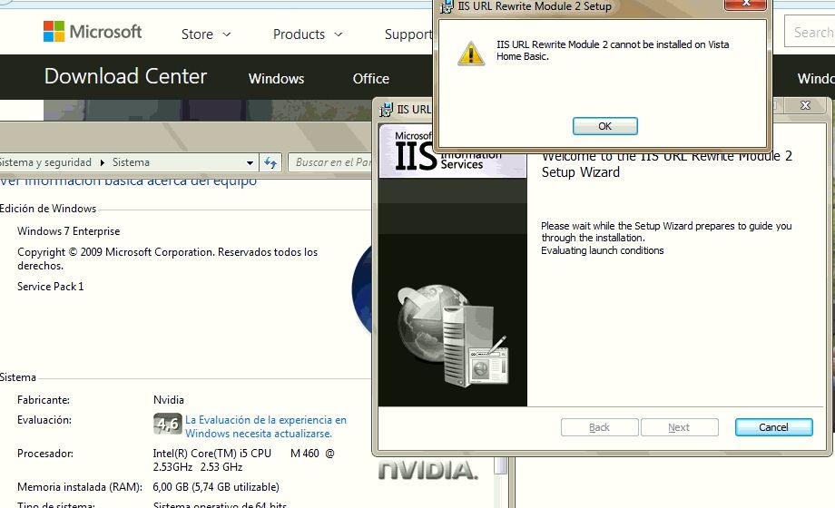This screenshot has height=508, width=835.
Task: Click OK in the error dialog
Action: point(605,126)
